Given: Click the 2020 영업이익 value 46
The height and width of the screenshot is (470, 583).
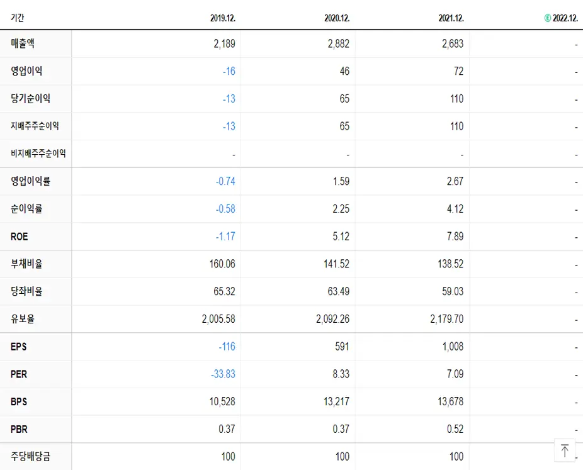Looking at the screenshot, I should click(x=344, y=71).
